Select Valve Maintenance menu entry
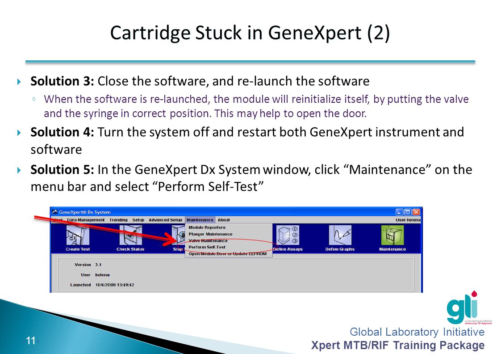The width and height of the screenshot is (501, 354). [x=208, y=240]
